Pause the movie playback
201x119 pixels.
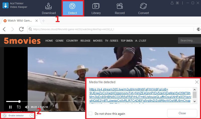10,107
